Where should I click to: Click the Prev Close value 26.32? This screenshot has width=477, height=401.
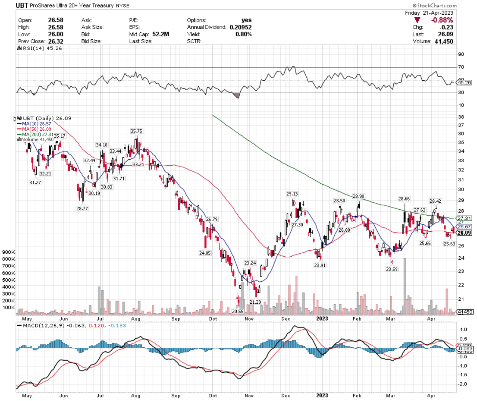[56, 41]
